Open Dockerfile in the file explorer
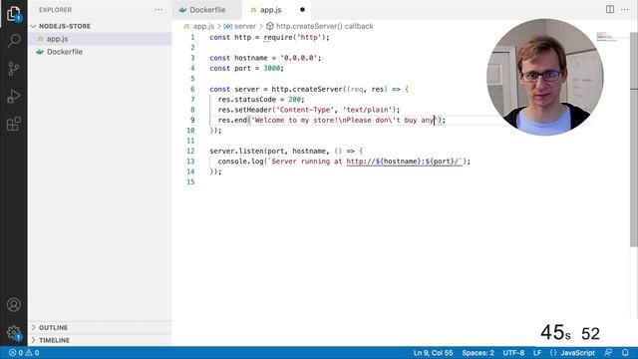 (x=100, y=52)
